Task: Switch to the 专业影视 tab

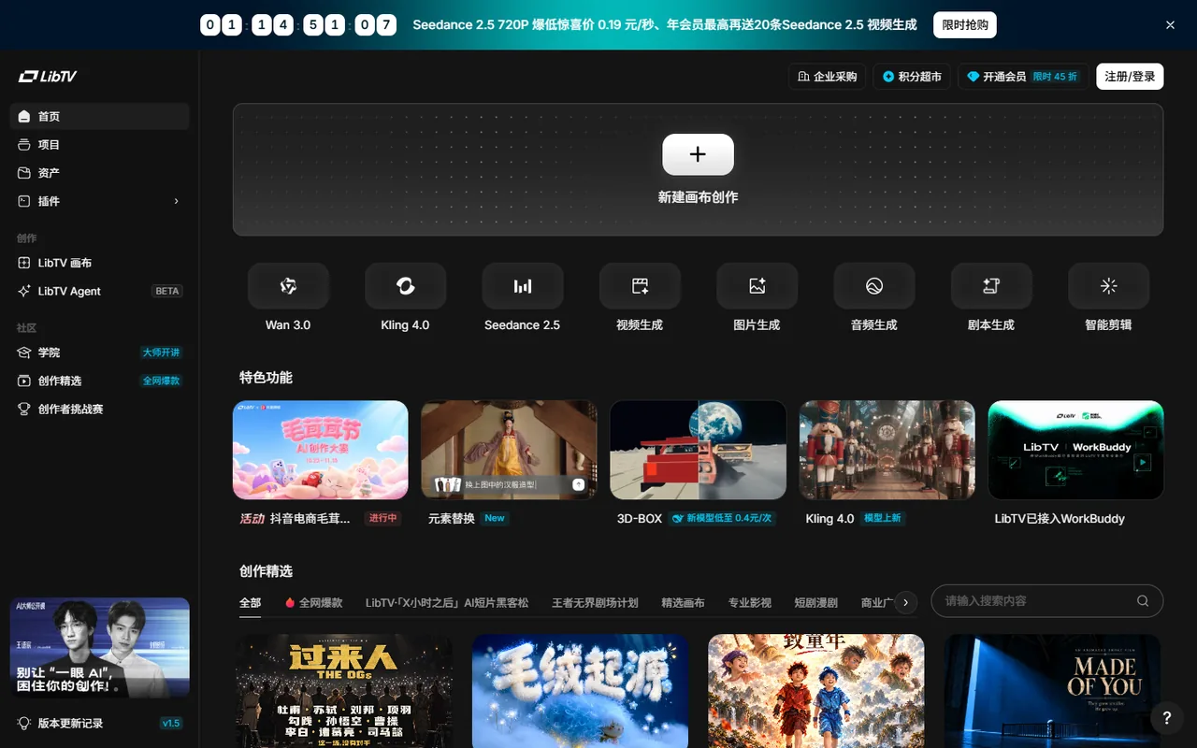Action: (x=750, y=603)
